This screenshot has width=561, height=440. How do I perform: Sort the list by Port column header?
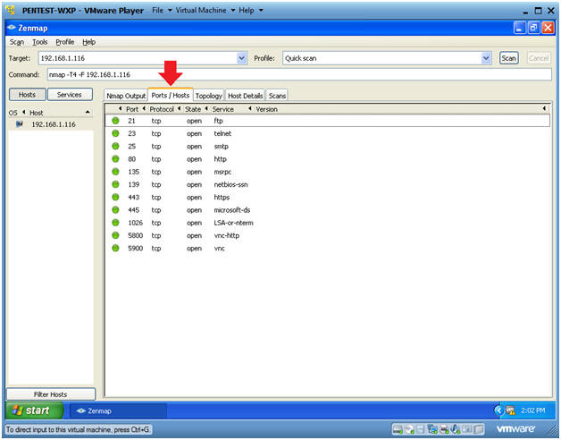(132, 109)
